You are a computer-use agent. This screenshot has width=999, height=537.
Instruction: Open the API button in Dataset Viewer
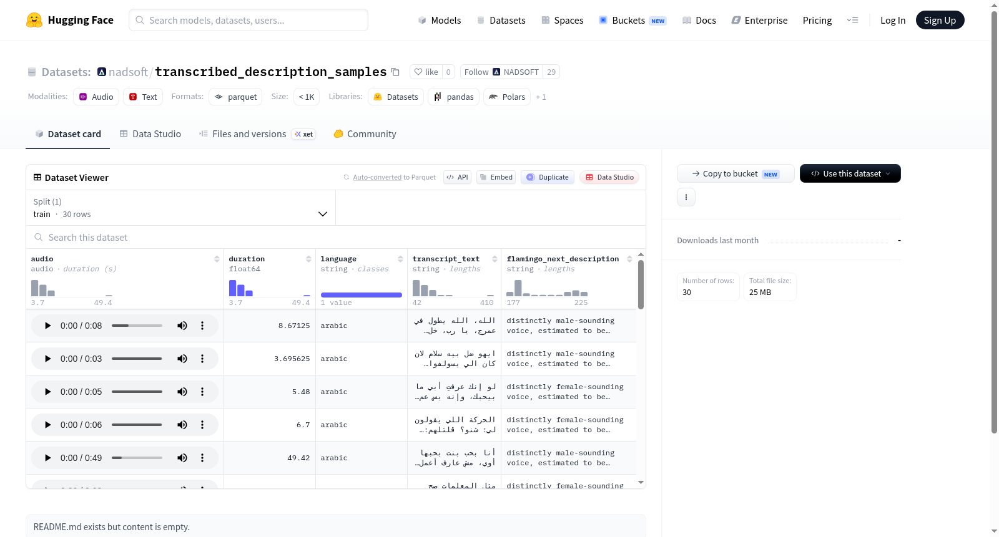tap(457, 177)
